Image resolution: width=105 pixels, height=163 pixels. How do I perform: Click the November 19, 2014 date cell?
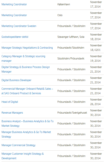pos(96,58)
